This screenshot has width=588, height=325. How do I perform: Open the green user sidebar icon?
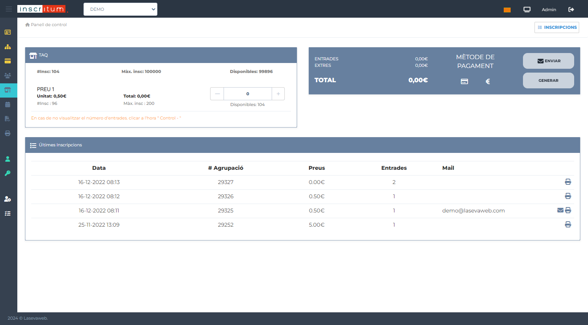(8, 159)
